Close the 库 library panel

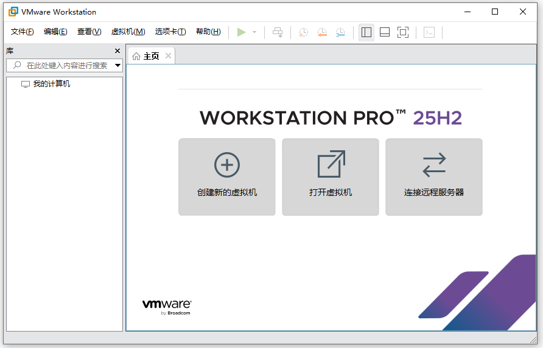tap(117, 51)
